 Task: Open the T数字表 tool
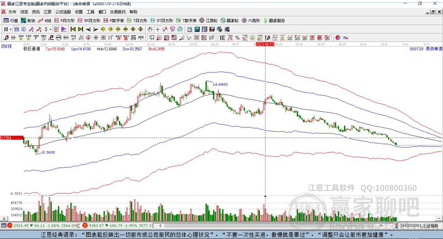tap(186, 21)
